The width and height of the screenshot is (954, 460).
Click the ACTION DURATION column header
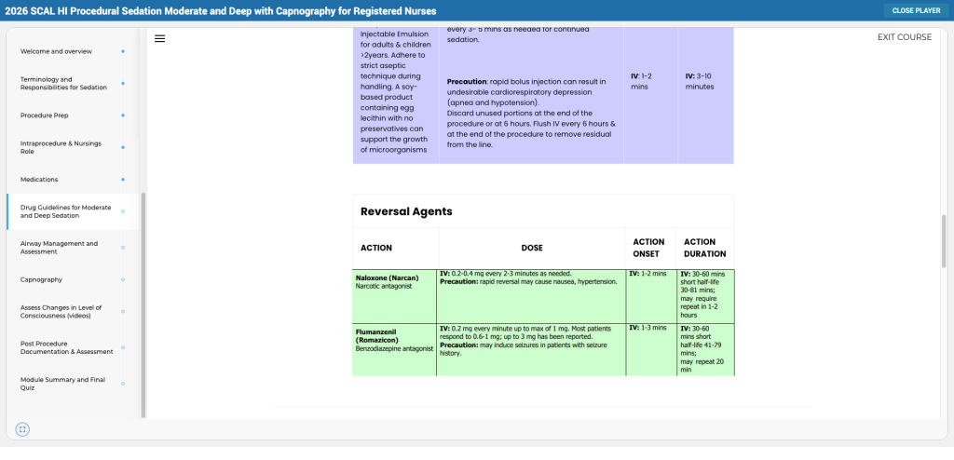click(x=704, y=248)
